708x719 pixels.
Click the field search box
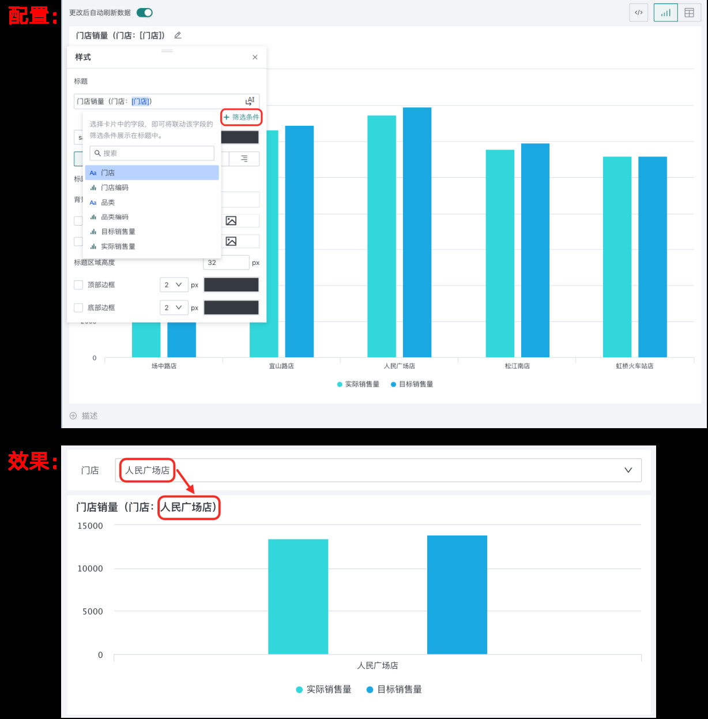(x=152, y=153)
